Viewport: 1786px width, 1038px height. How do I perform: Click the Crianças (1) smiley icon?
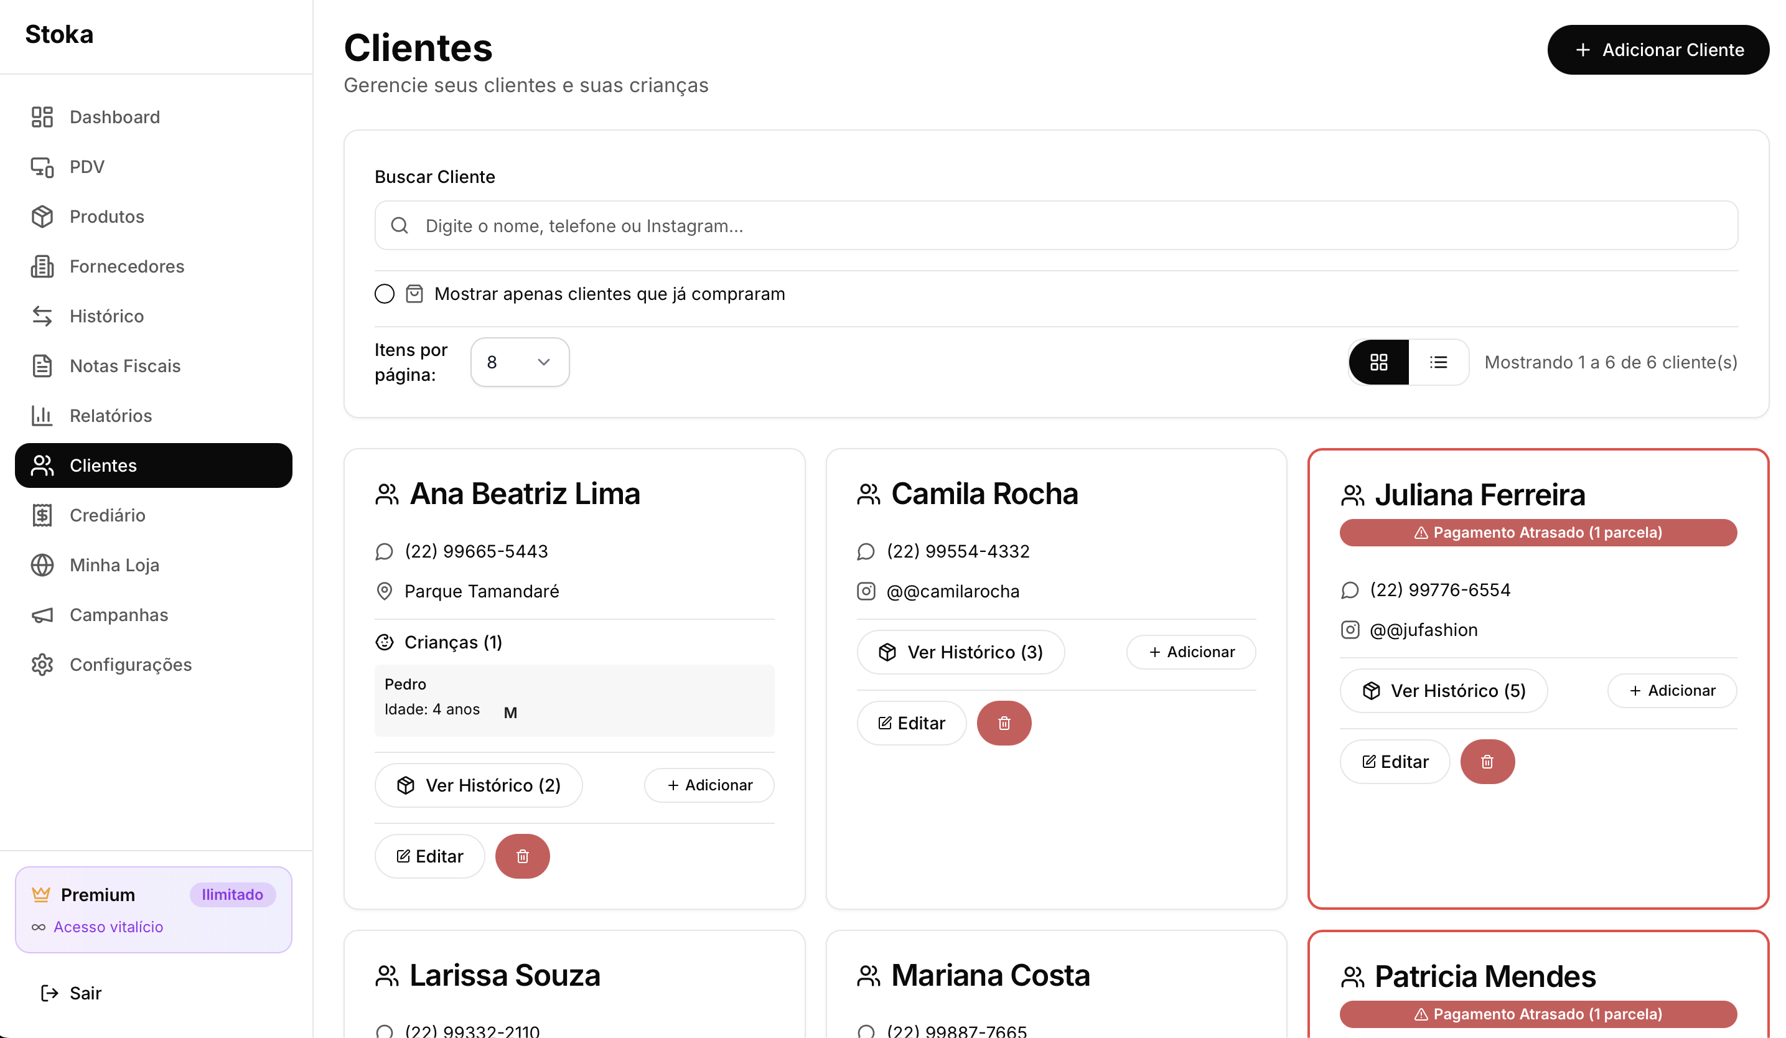[384, 642]
